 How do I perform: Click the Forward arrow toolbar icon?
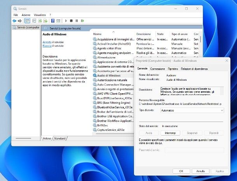point(20,21)
